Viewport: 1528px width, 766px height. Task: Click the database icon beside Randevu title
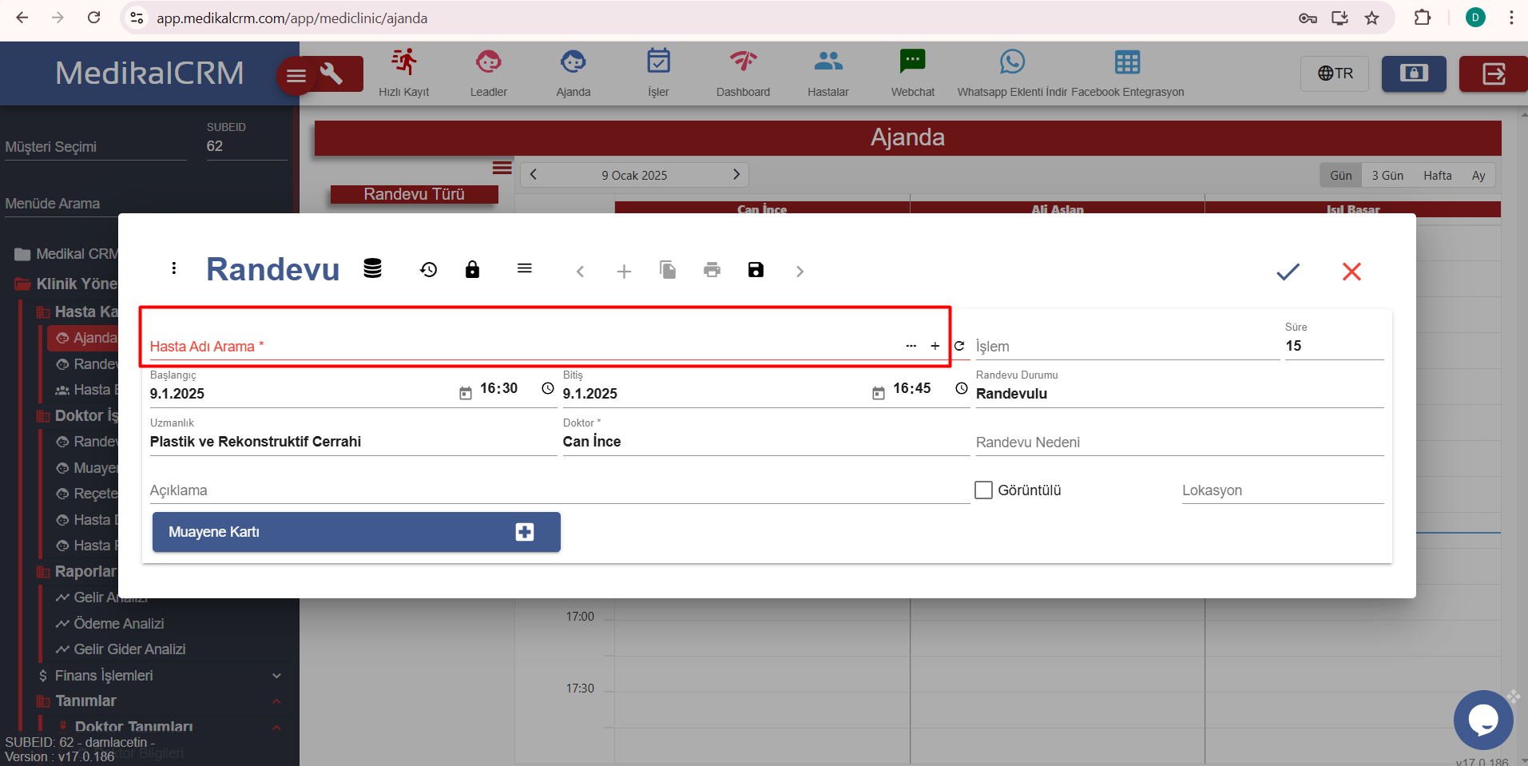point(372,269)
